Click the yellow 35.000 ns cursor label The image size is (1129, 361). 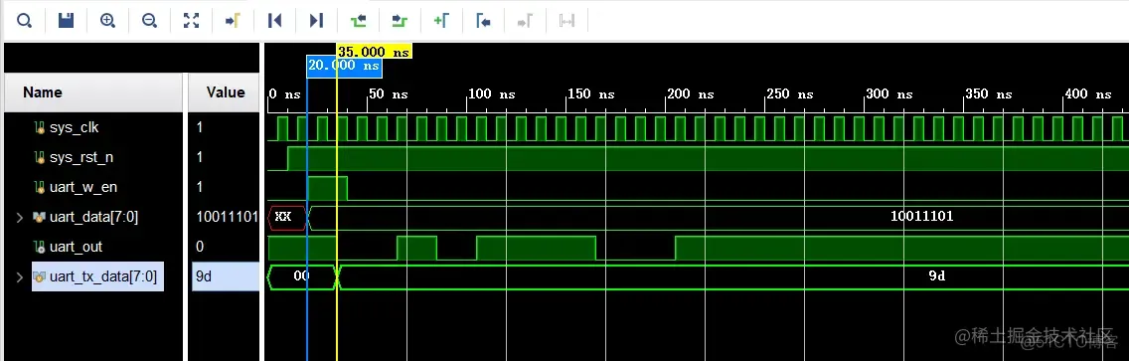tap(374, 51)
